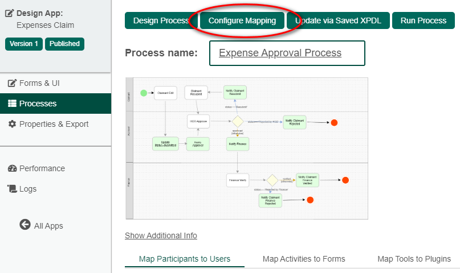Click the HOD Approval decision diamond
This screenshot has height=273, width=460.
click(237, 122)
